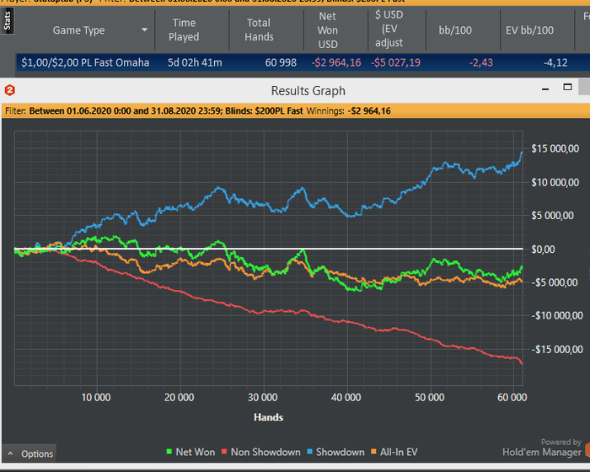
Task: Open the Stats side tab
Action: coord(7,21)
